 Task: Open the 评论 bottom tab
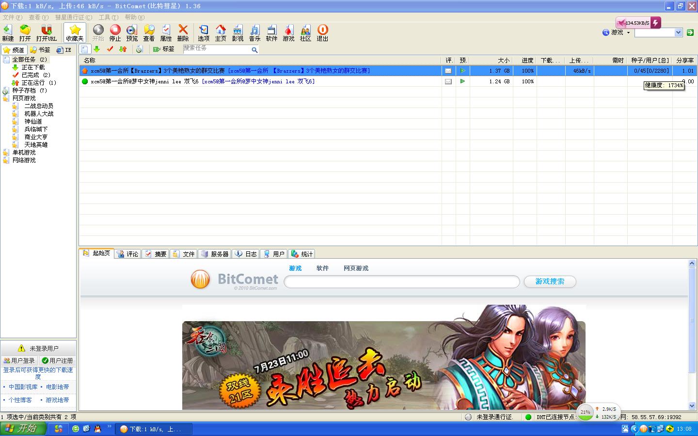point(127,254)
